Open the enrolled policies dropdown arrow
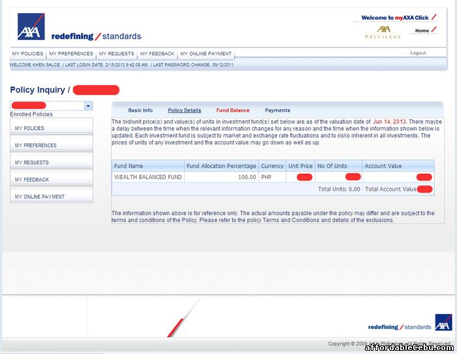 (x=88, y=106)
